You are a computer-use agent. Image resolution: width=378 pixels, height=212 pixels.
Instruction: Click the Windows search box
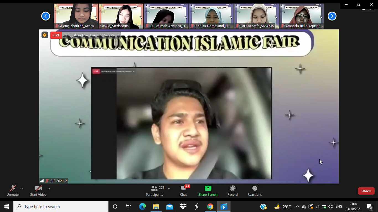[61, 206]
